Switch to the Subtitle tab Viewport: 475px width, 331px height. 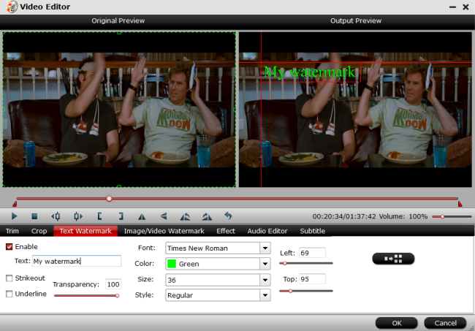[312, 231]
